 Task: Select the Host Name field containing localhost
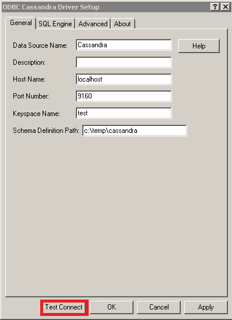coord(124,79)
